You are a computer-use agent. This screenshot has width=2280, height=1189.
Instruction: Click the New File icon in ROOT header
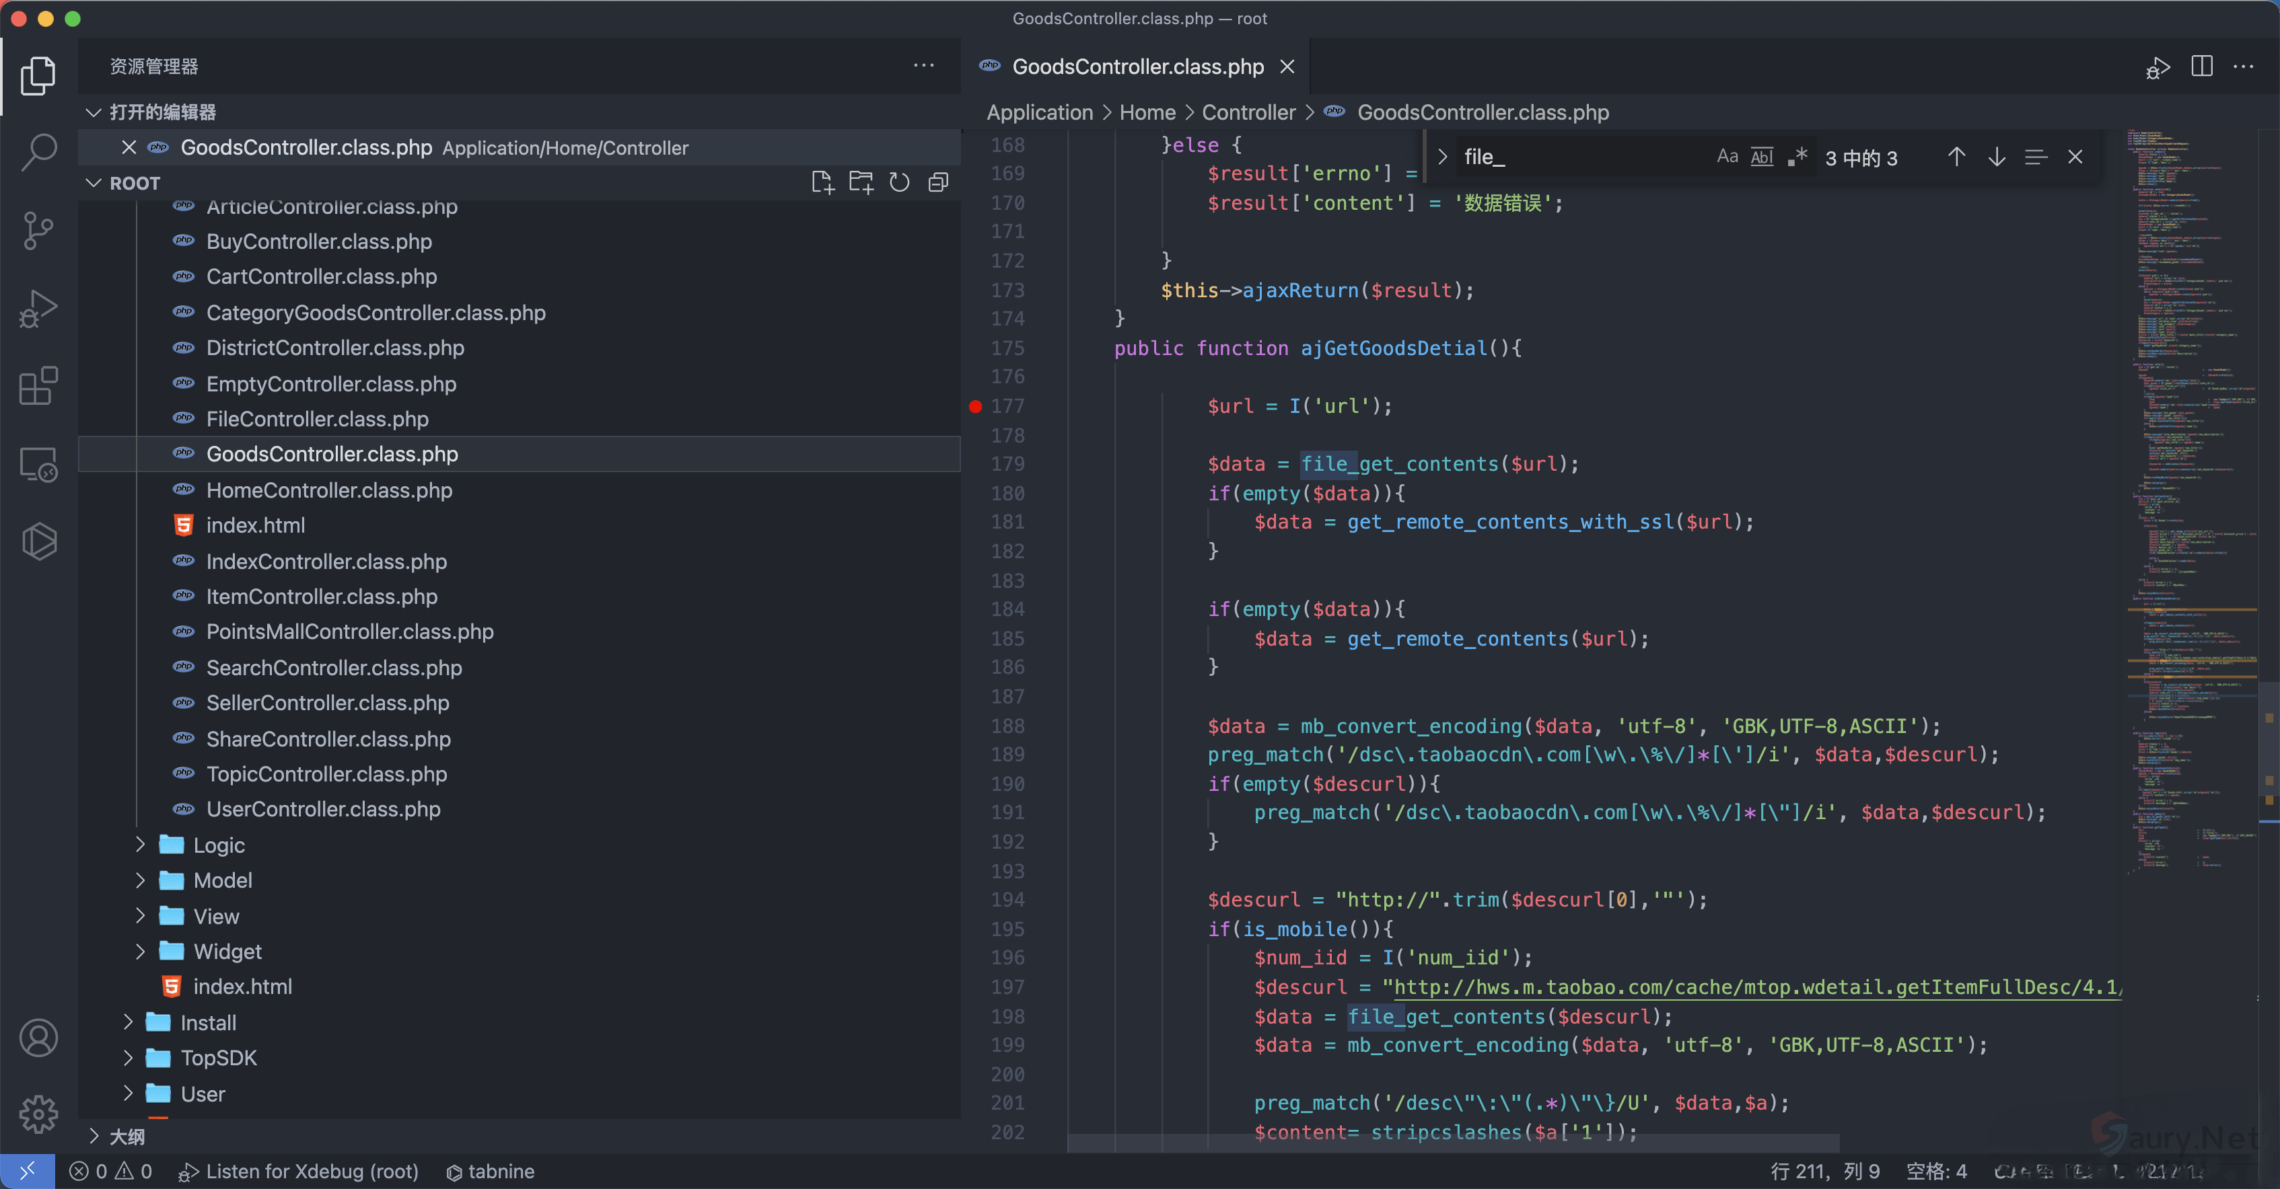(822, 182)
